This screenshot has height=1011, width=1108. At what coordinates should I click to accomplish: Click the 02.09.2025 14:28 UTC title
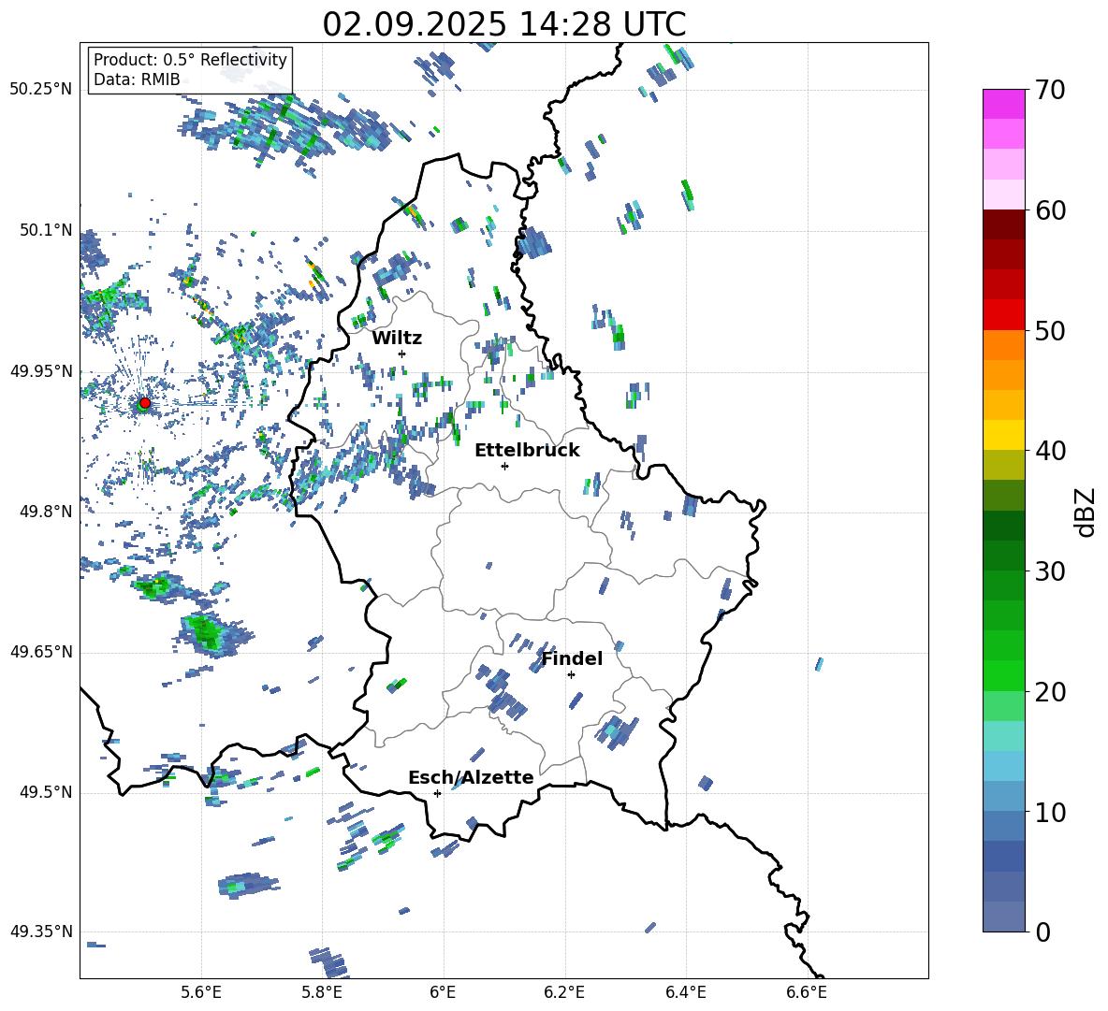click(x=504, y=24)
